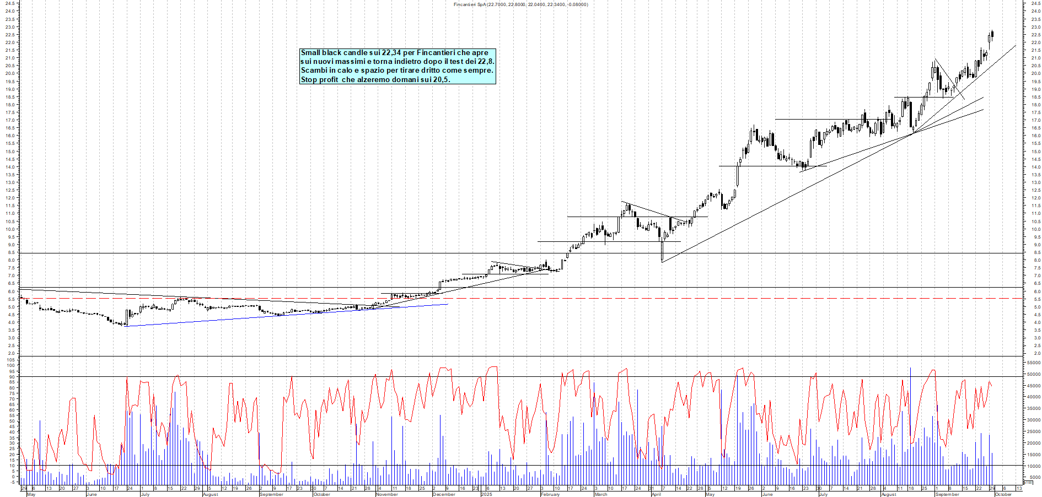Select the 2025 year label on the time axis
1042x497 pixels.
pyautogui.click(x=486, y=494)
